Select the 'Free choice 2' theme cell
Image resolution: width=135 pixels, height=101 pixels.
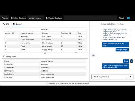(47, 40)
